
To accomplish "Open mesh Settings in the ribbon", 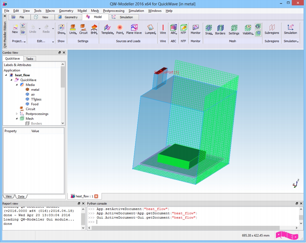I will tap(234, 30).
